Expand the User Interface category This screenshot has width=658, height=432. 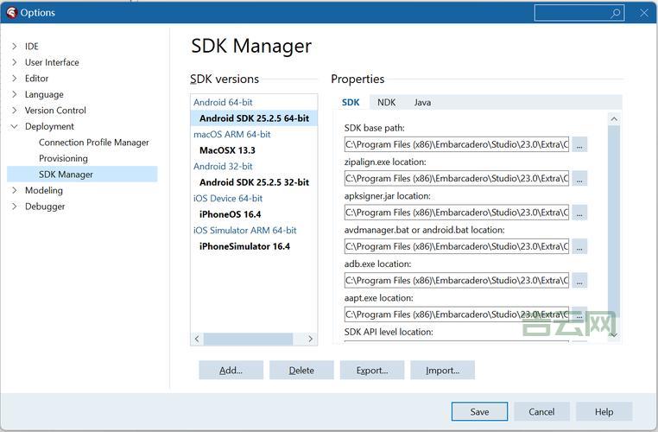(14, 62)
